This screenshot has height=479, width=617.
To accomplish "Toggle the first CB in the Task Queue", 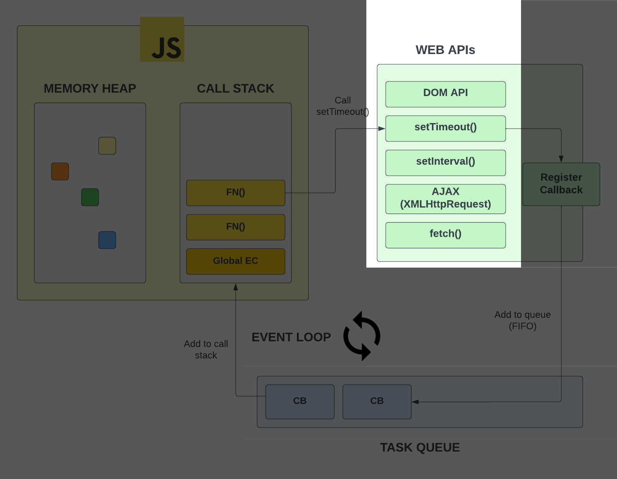I will (x=300, y=401).
